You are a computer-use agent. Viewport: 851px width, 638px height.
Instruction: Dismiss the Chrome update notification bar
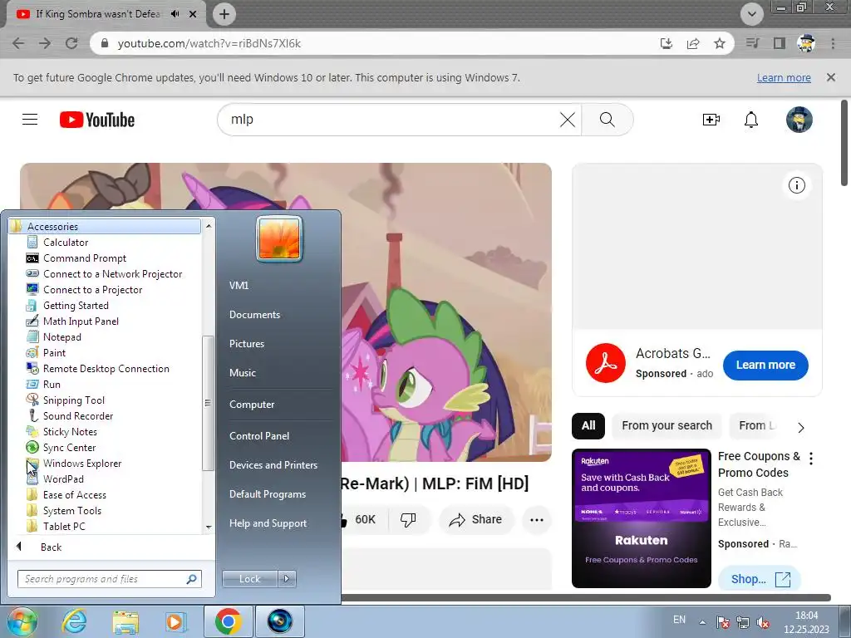(830, 77)
